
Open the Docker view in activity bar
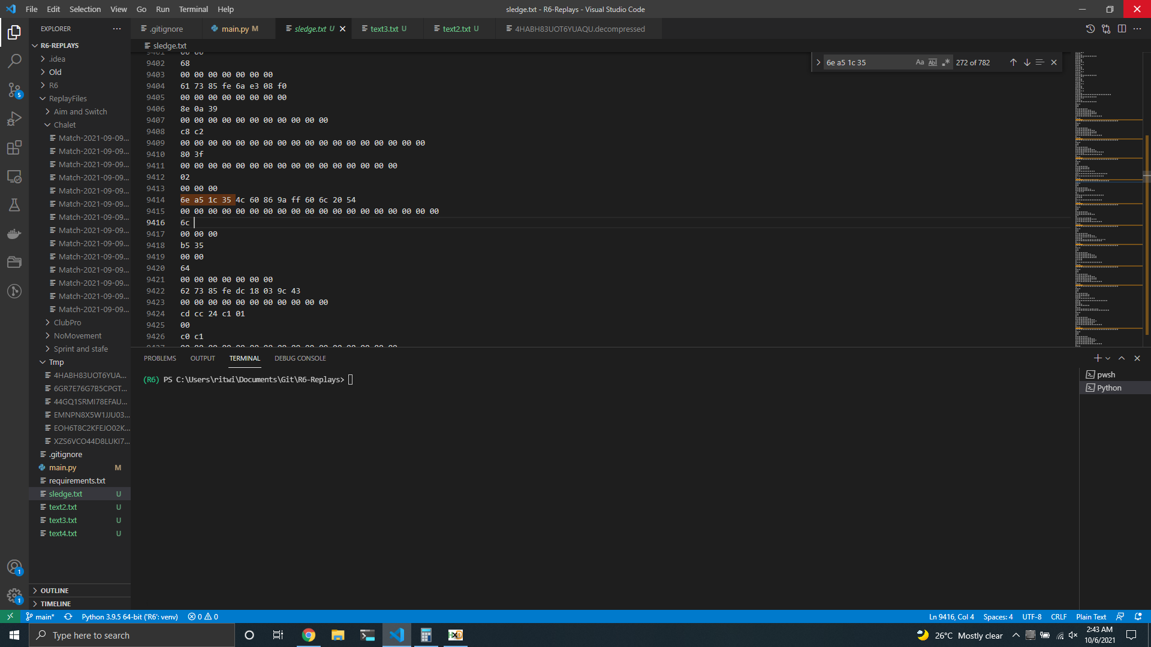pyautogui.click(x=14, y=234)
